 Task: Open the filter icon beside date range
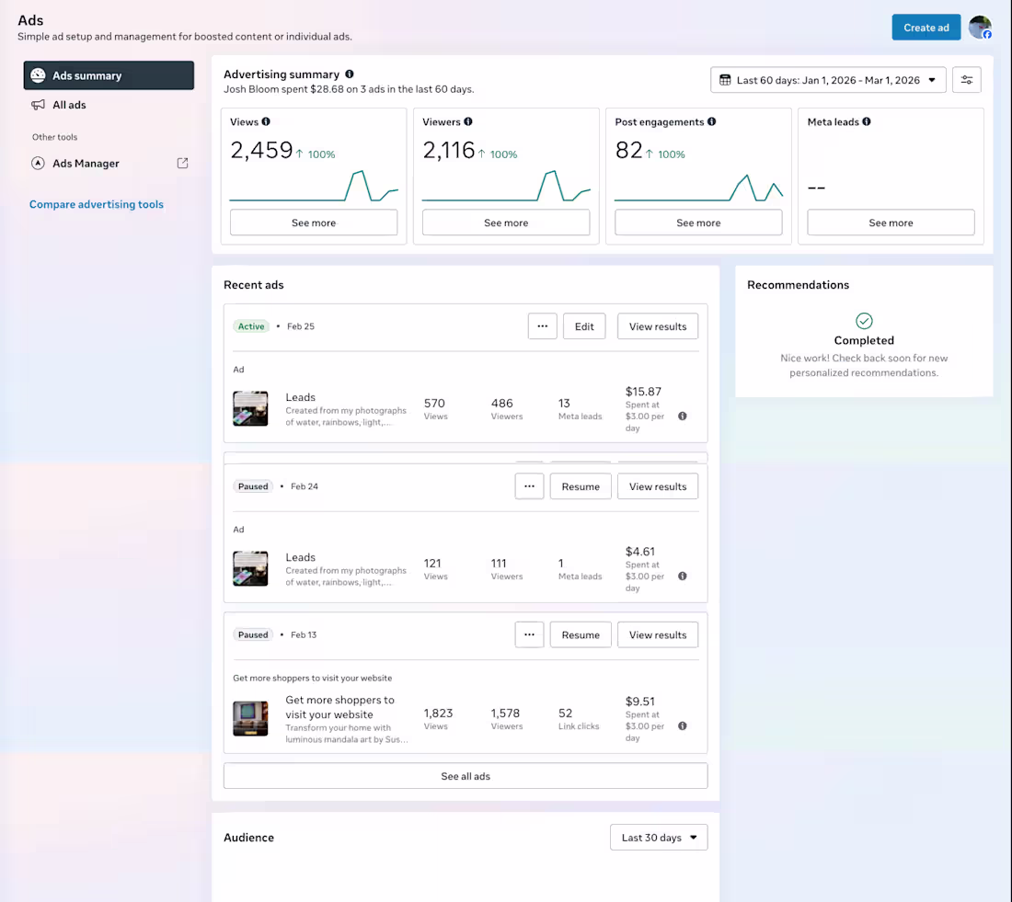coord(966,80)
